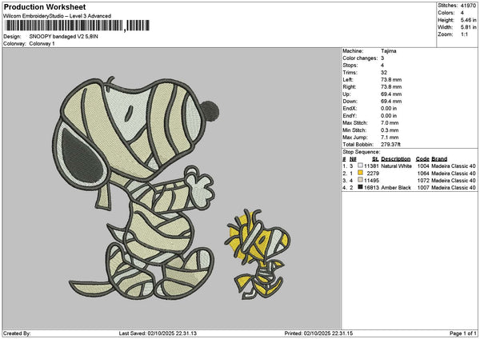Click the 'Code' column header

(422, 159)
